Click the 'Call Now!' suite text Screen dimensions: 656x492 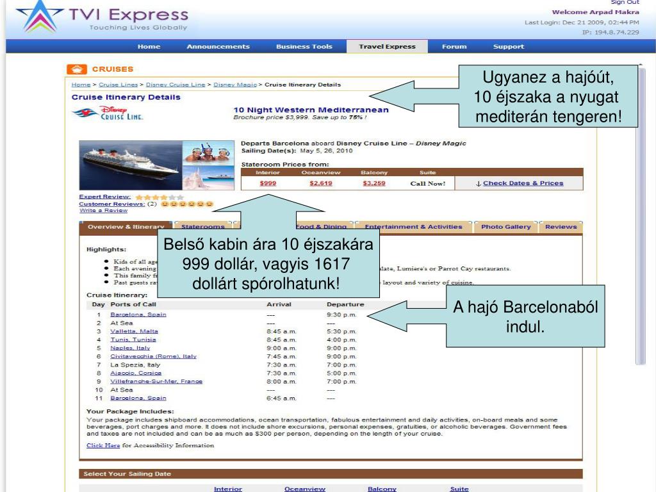(x=427, y=184)
